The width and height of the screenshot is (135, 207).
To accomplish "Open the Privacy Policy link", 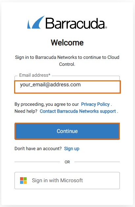I will [x=95, y=104].
